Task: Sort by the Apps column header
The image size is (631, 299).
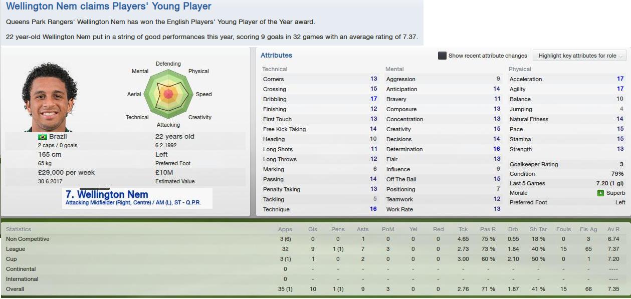Action: [x=285, y=229]
